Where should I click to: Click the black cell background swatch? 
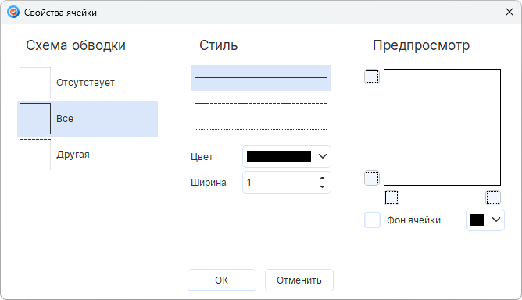[x=477, y=220]
